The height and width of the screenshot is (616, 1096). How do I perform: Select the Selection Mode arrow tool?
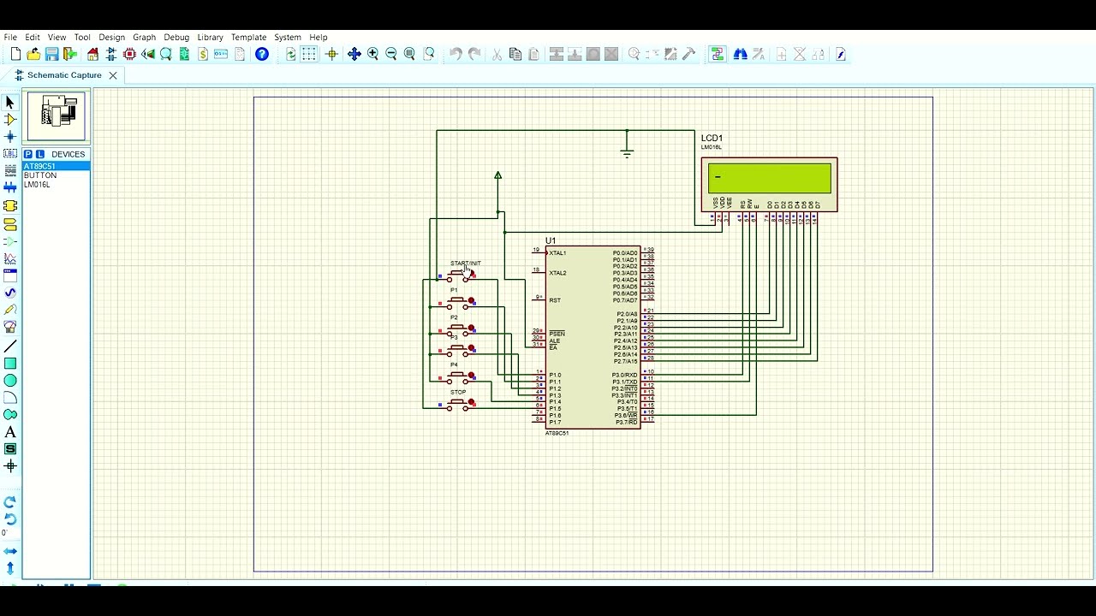(x=10, y=103)
